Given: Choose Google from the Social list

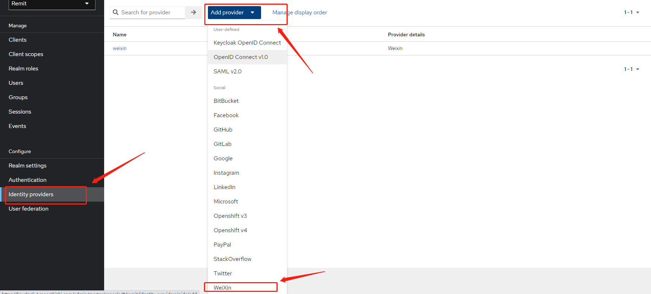Looking at the screenshot, I should 223,159.
